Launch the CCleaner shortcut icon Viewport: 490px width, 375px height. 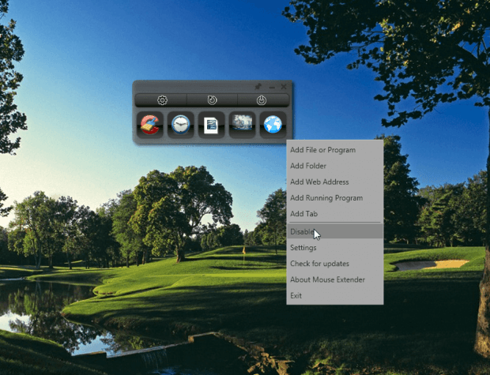point(150,125)
